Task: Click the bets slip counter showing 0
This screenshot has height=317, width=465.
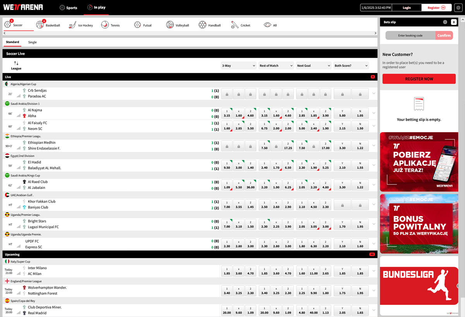Action: tap(454, 22)
